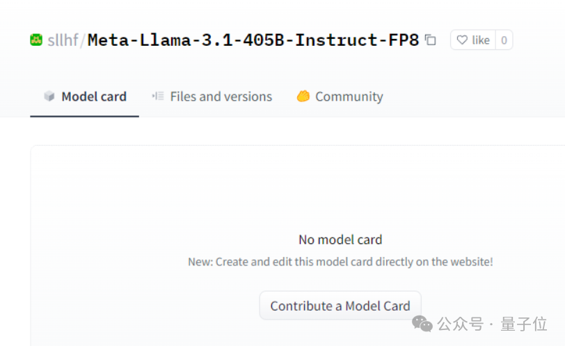Click the sllhf green avatar icon
Screen dimensions: 565x346
(x=36, y=40)
